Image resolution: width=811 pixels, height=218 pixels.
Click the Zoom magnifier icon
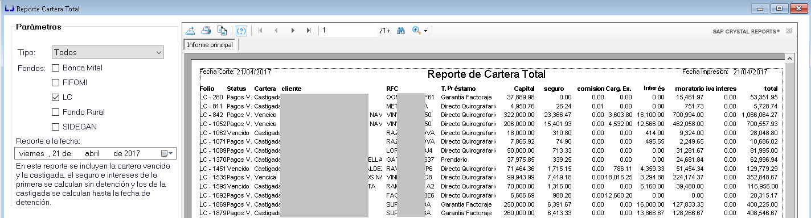[x=416, y=30]
